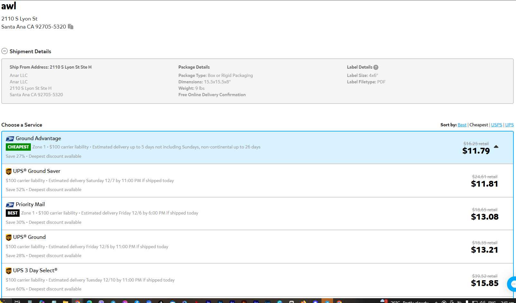Click Free Online Delivery Confirmation text
Viewport: 516px width, 303px height.
[x=212, y=95]
